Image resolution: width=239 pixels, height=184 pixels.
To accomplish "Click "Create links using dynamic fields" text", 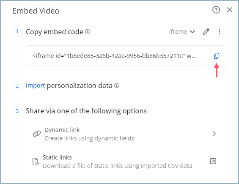I will tap(89, 138).
